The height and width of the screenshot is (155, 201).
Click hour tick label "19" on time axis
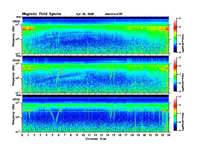tap(138, 135)
